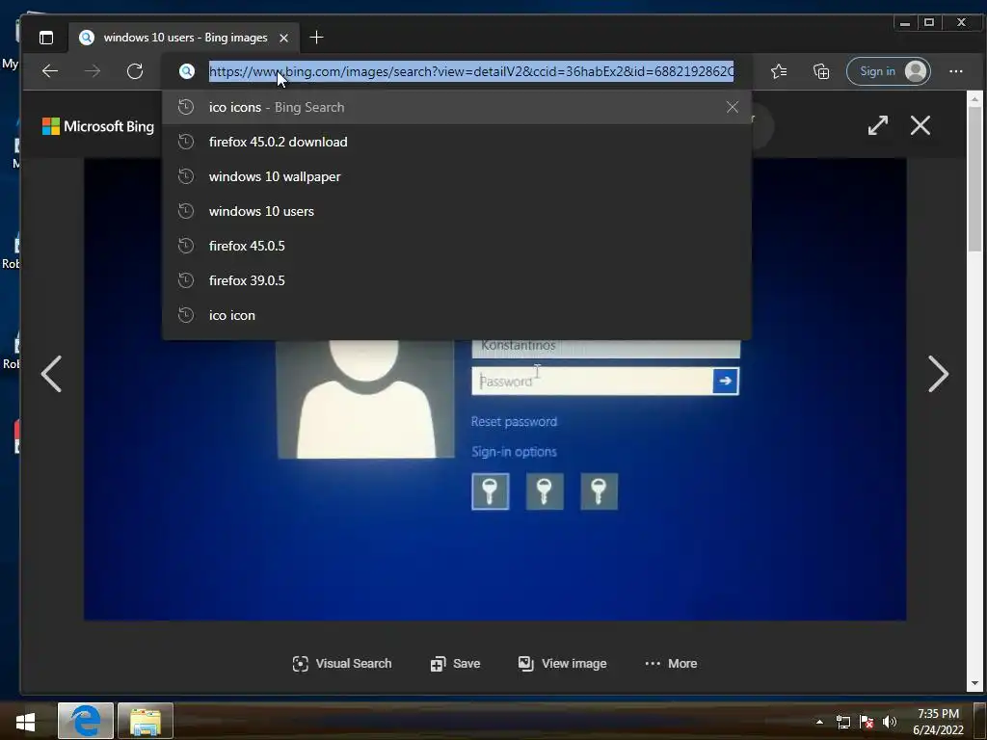Click the Action Center flag icon
Screen dimensions: 987x740
(x=867, y=722)
